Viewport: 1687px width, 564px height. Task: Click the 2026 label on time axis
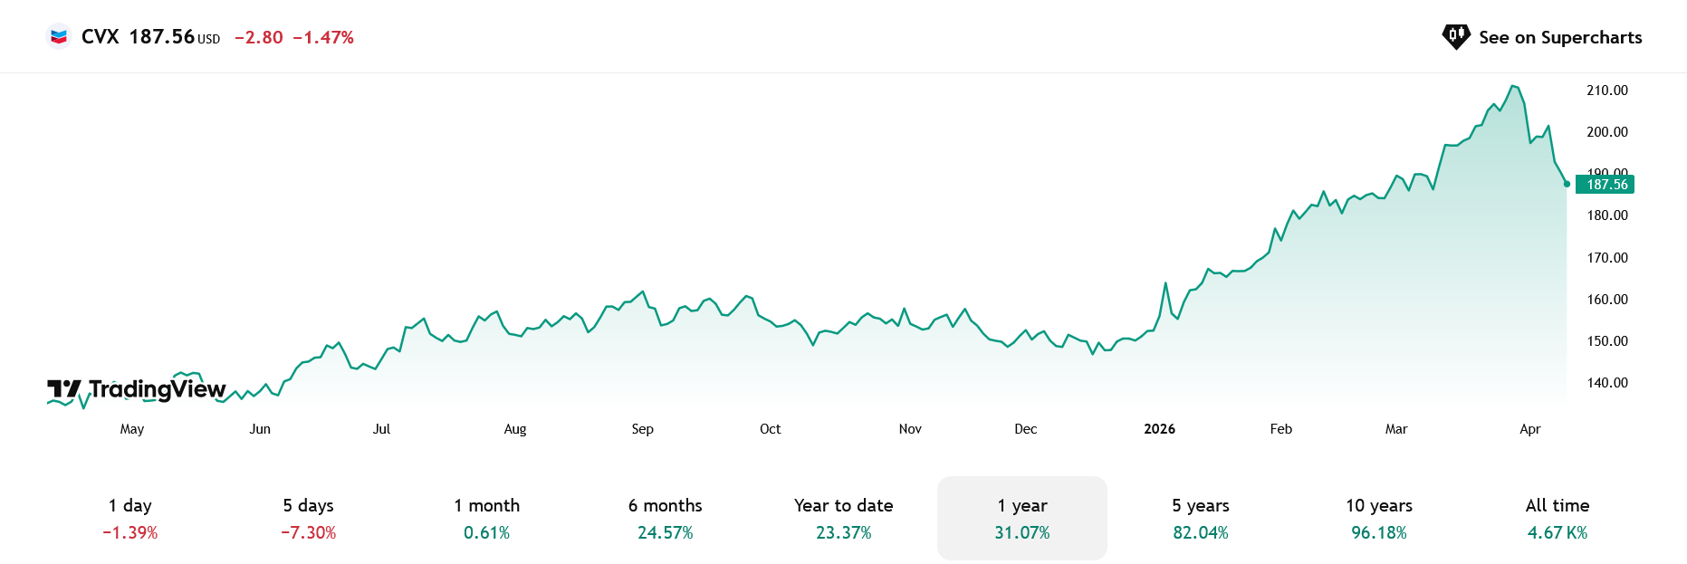(x=1159, y=429)
